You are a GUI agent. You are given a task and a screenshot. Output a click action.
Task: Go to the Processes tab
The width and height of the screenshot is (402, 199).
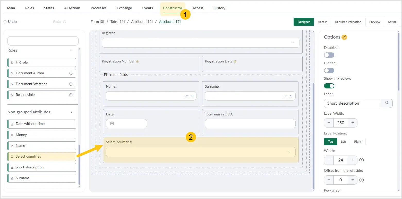tap(99, 8)
